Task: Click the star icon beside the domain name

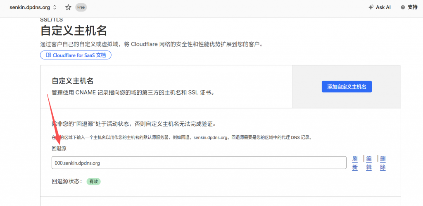Action: coord(68,7)
